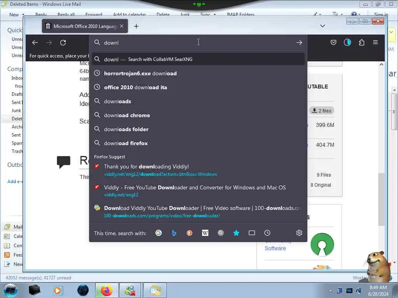Click the '8 Original' entry
The height and width of the screenshot is (298, 398).
click(321, 185)
